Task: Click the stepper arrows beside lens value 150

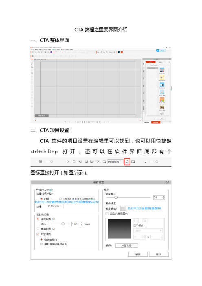Action: coord(81,224)
